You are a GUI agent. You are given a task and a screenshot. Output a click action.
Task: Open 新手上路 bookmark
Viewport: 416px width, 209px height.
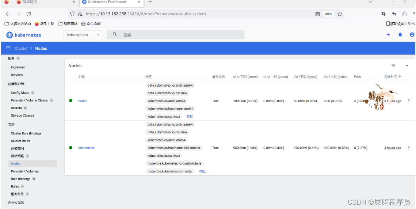click(x=44, y=24)
